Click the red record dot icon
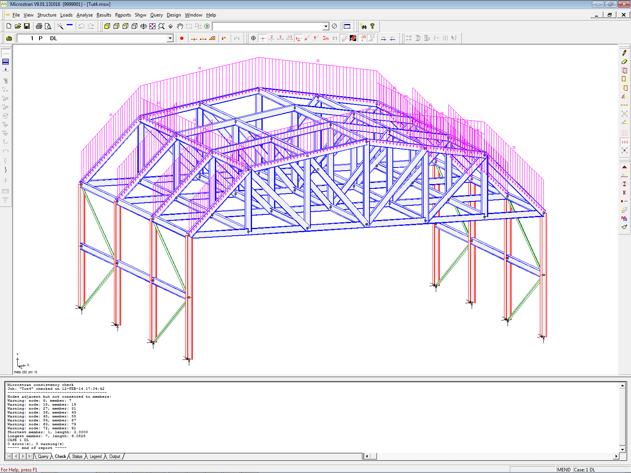631x473 pixels. click(182, 38)
